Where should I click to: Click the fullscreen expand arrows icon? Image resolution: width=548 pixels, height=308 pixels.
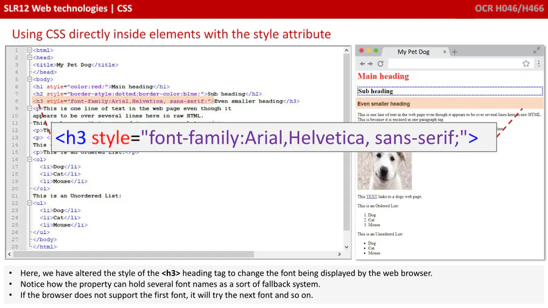click(x=536, y=51)
